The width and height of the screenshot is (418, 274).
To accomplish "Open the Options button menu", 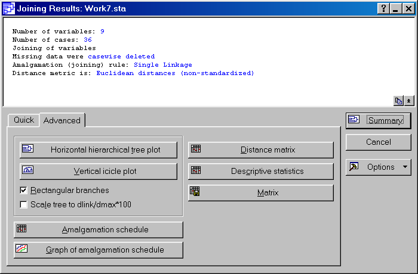I will pyautogui.click(x=378, y=167).
